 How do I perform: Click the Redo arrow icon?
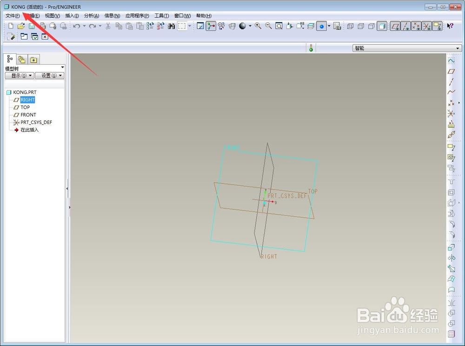point(93,26)
